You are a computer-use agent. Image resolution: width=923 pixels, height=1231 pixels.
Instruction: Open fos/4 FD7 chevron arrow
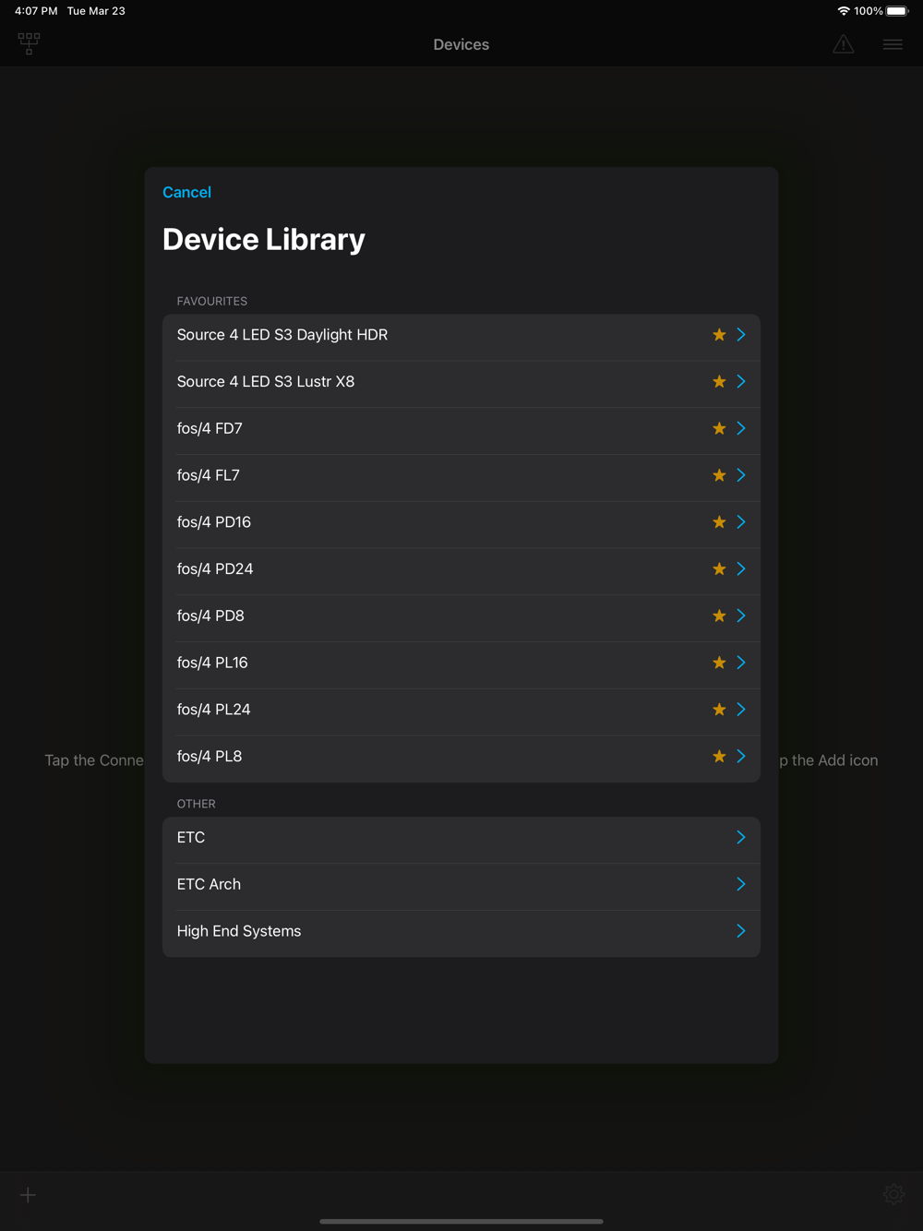click(741, 428)
